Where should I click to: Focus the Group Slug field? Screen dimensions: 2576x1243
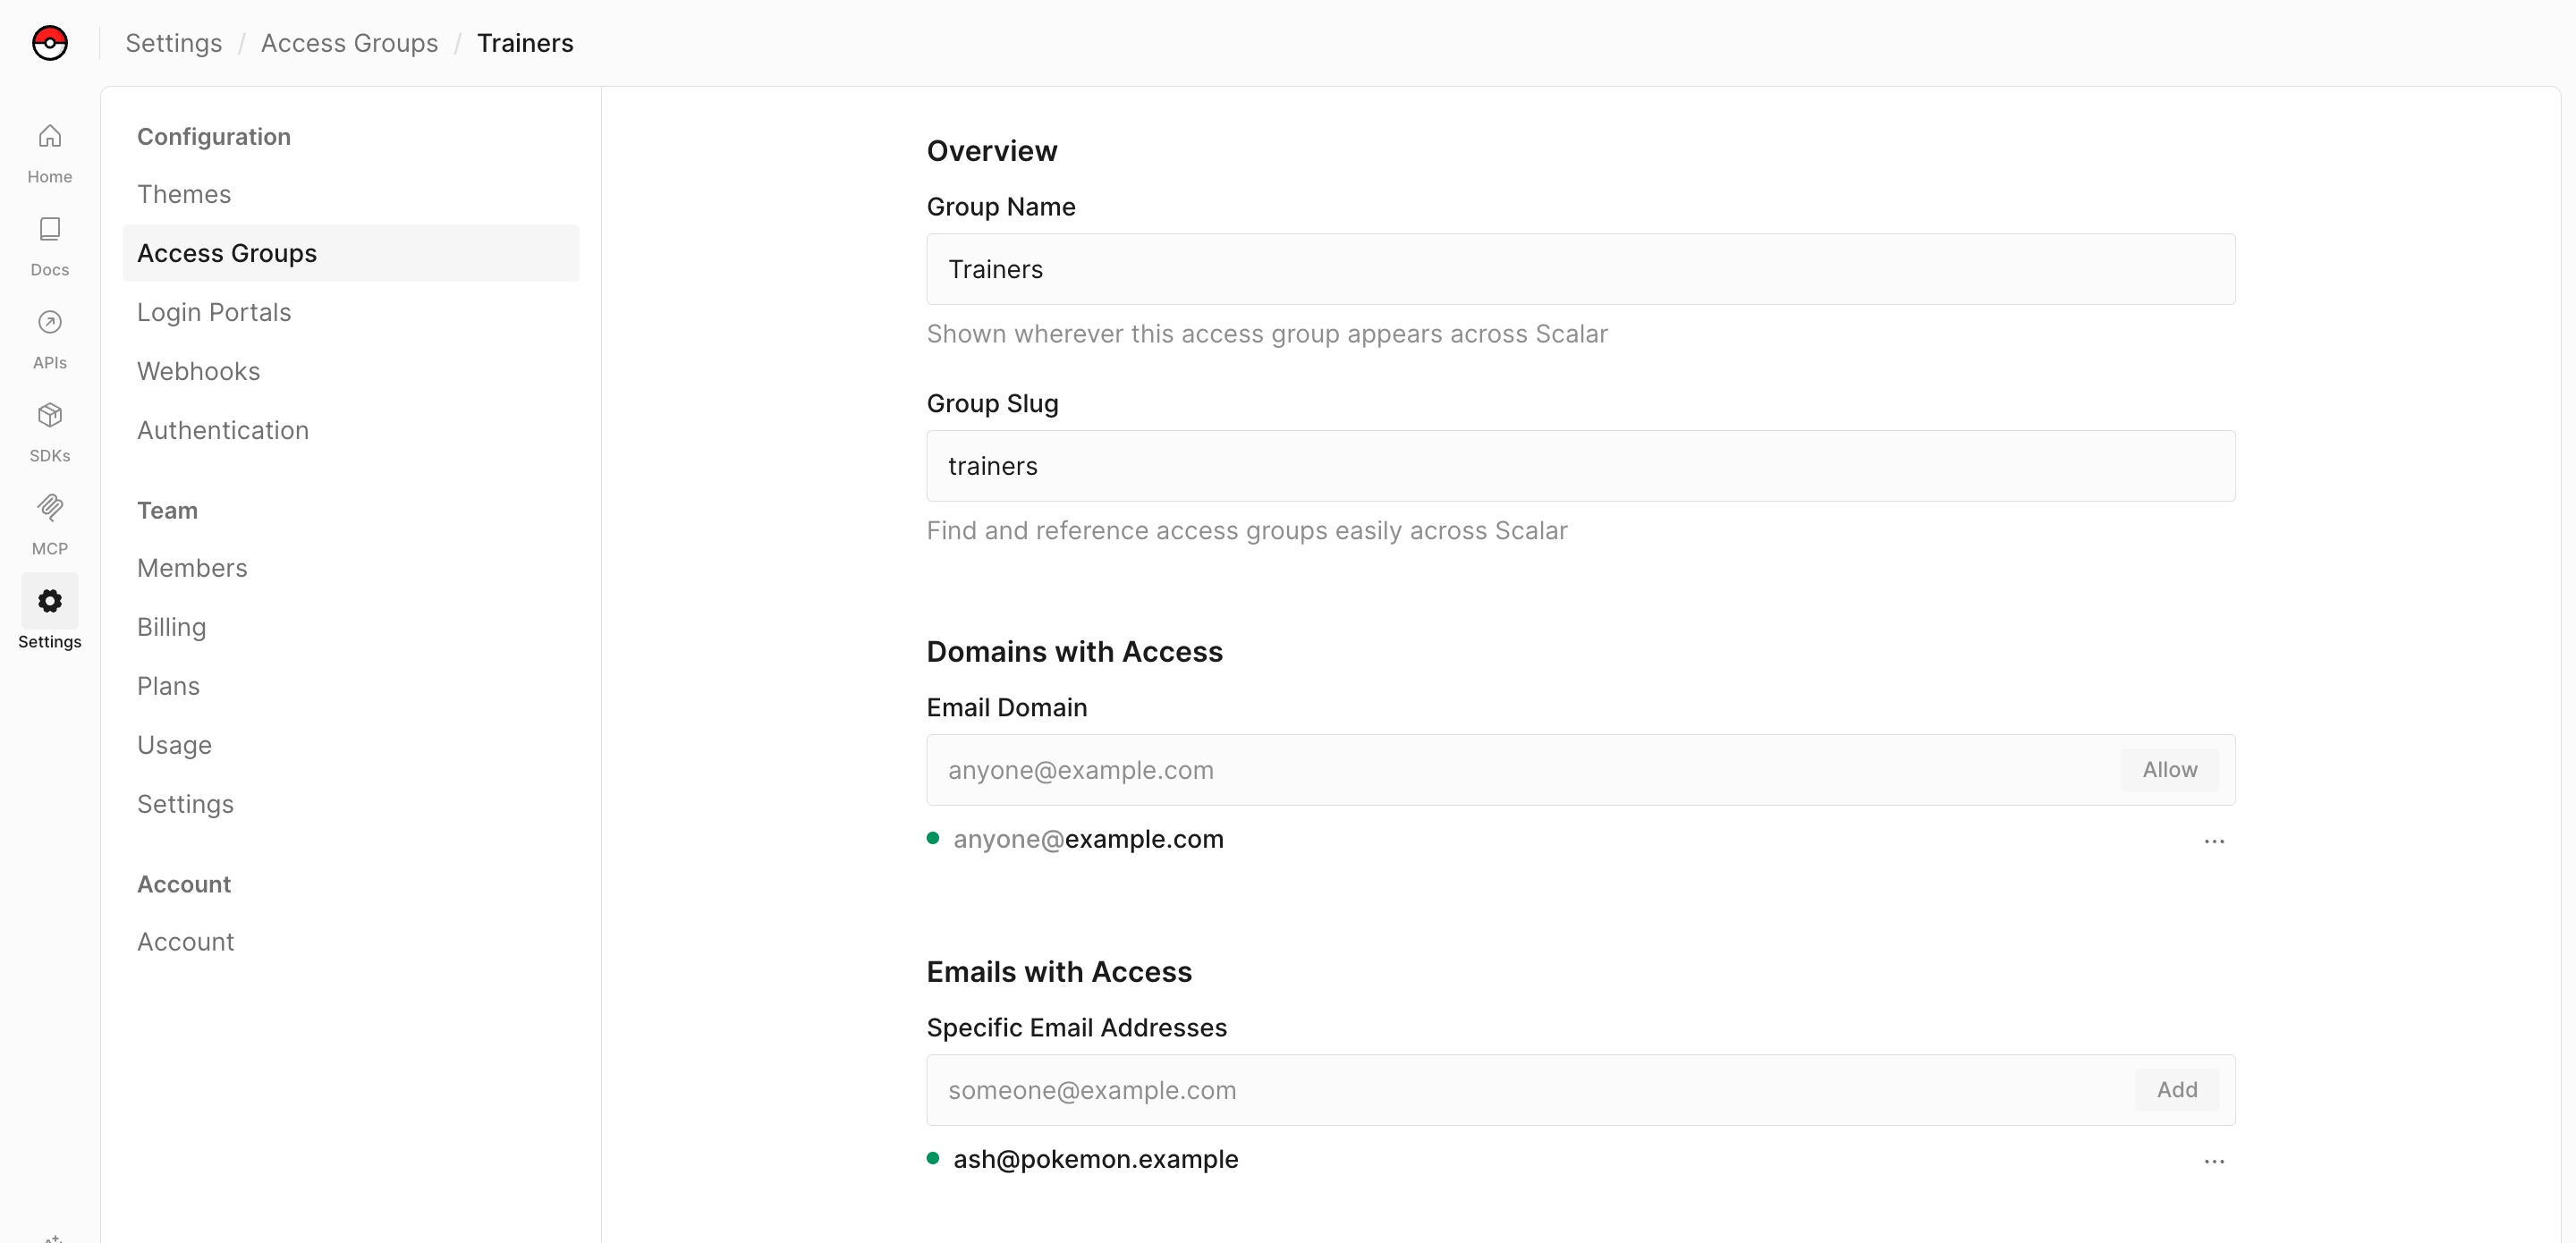[1580, 466]
